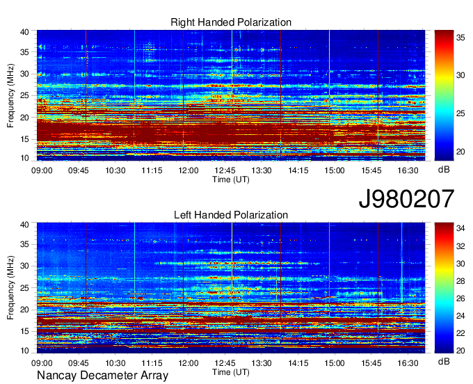Click inside the Right Handed Polarization spectrogram
Screen dimensions: 473x384
[231, 95]
